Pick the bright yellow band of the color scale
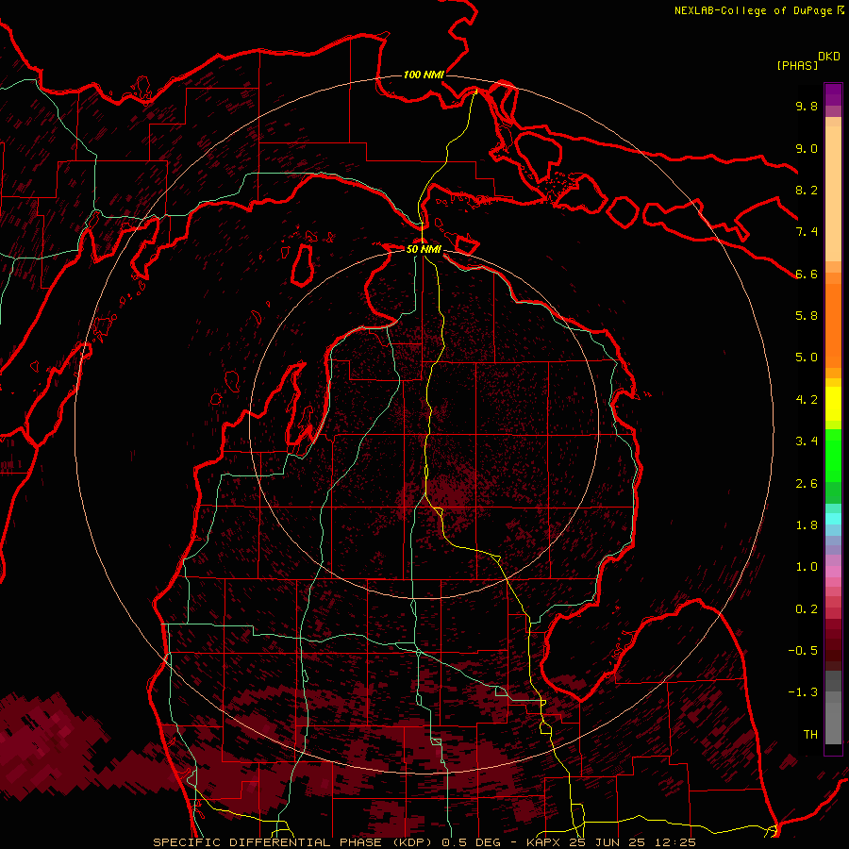 tap(833, 404)
